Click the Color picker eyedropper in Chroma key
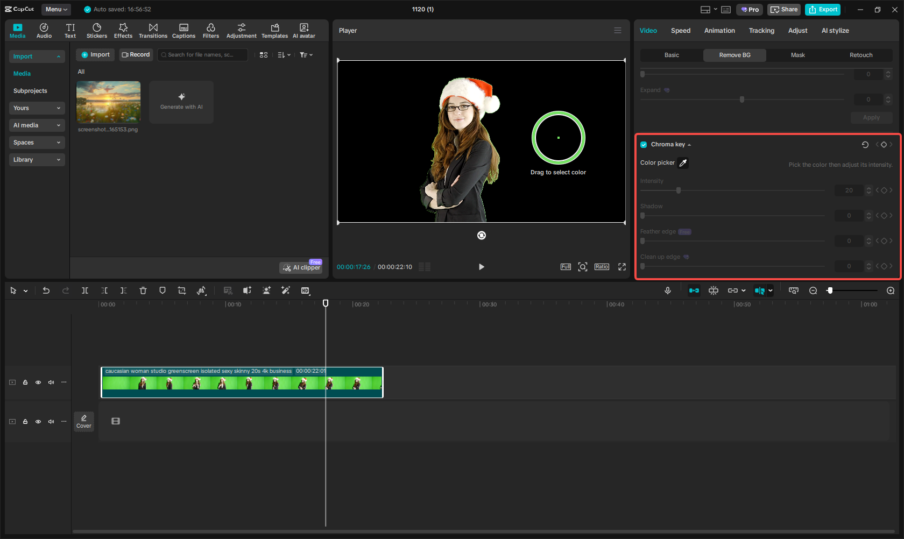 (x=682, y=162)
